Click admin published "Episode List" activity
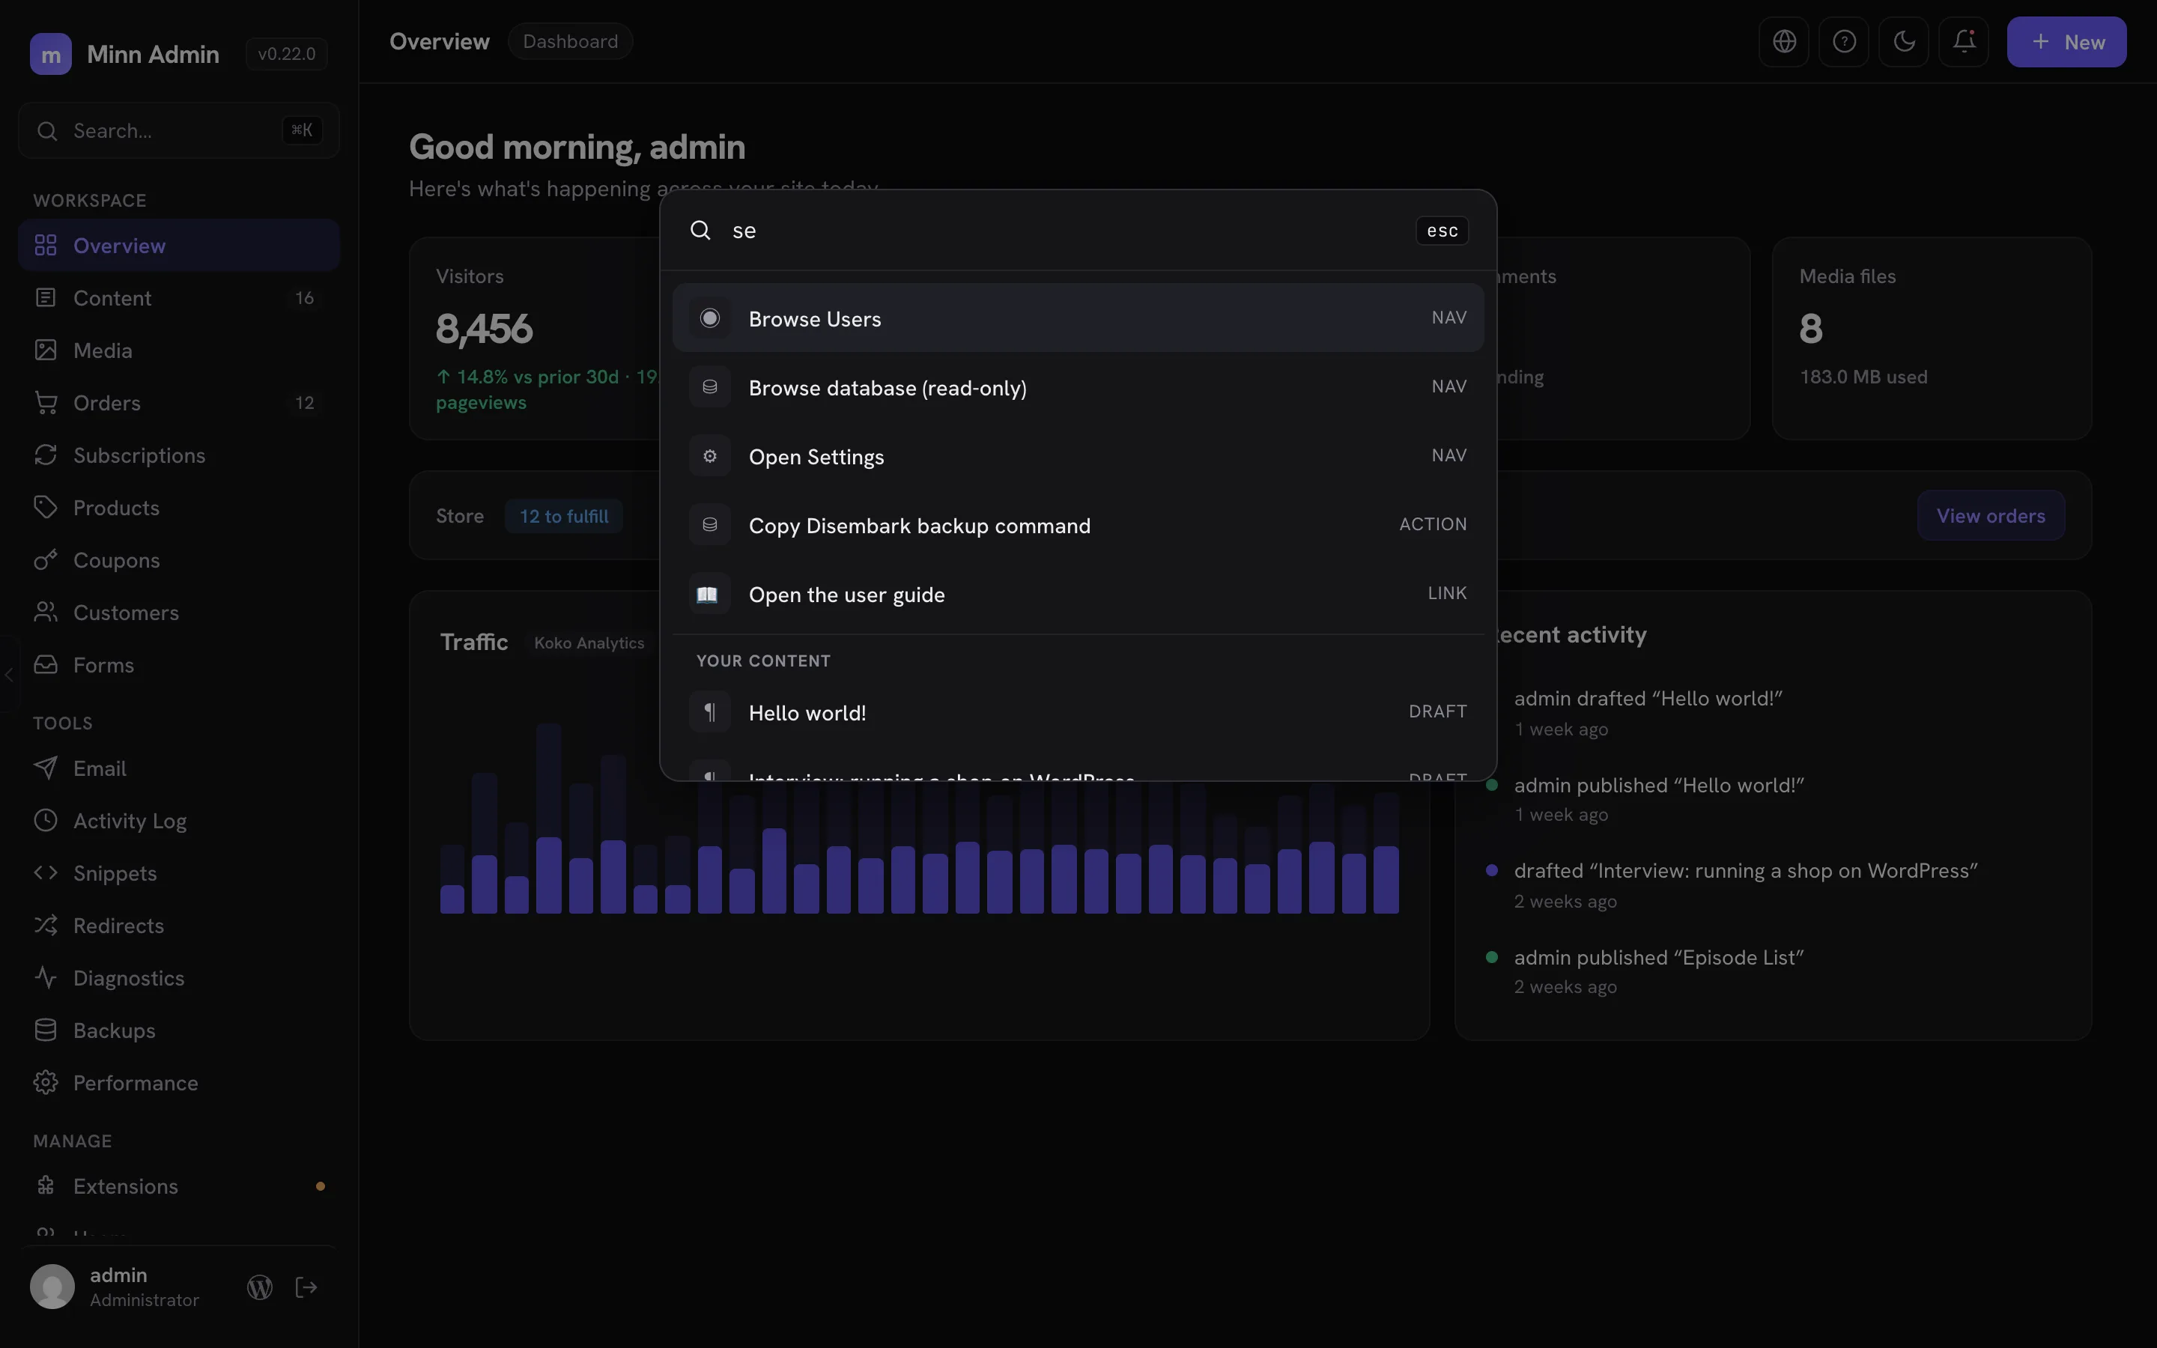This screenshot has width=2157, height=1348. [1658, 959]
